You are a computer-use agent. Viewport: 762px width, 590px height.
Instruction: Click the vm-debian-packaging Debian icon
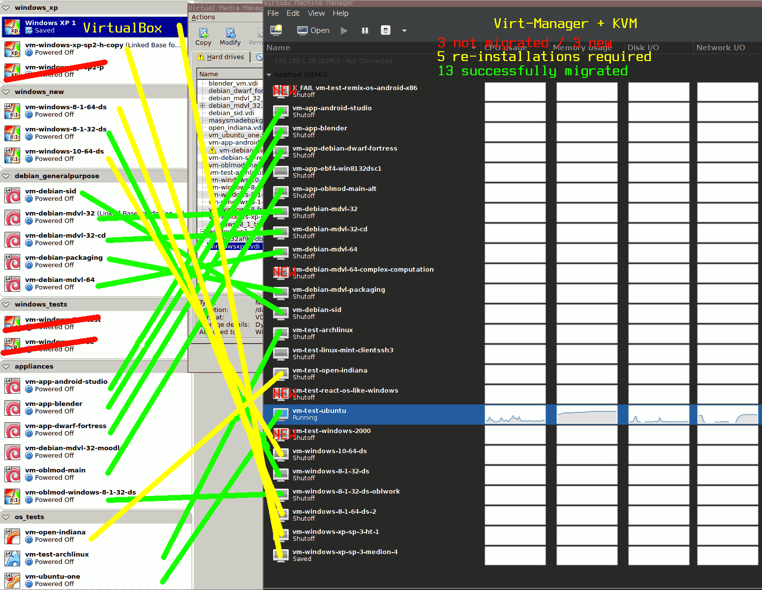[12, 261]
